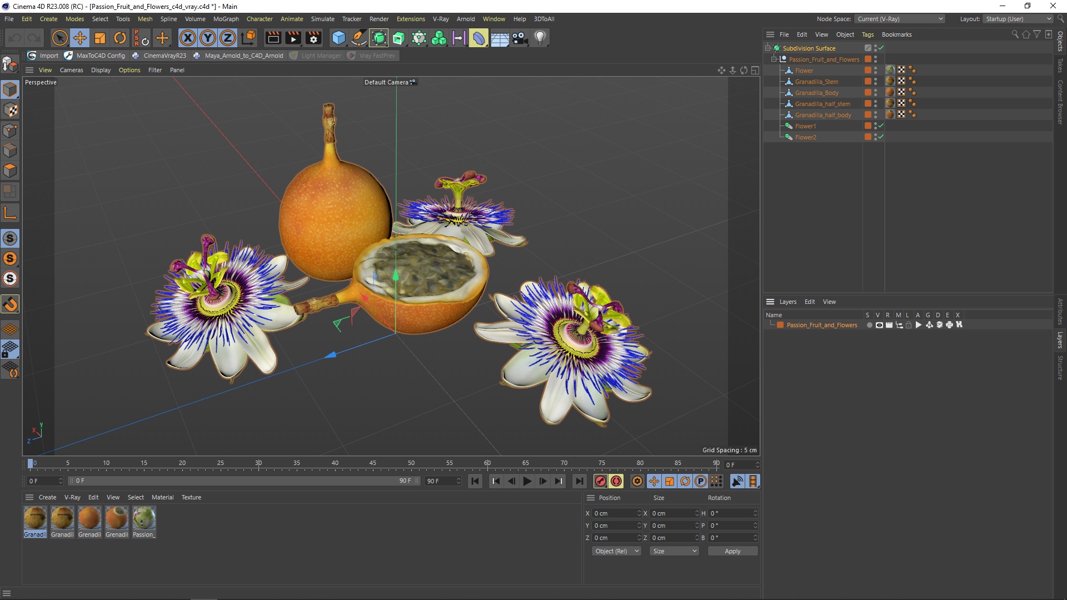Viewport: 1067px width, 600px height.
Task: Open the Simulate menu
Action: coord(322,19)
